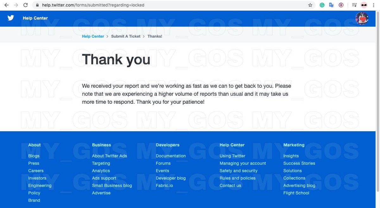Open the Press footer link
380x208 pixels.
click(x=34, y=163)
